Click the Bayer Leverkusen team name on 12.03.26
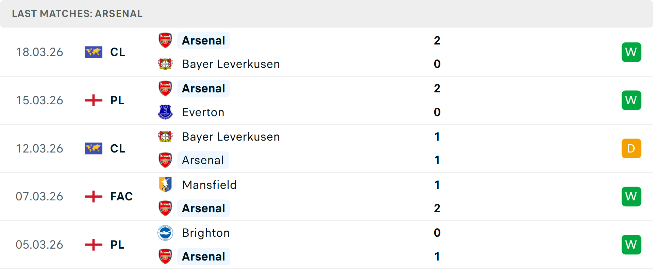Viewport: 653px width, 269px height. (231, 137)
